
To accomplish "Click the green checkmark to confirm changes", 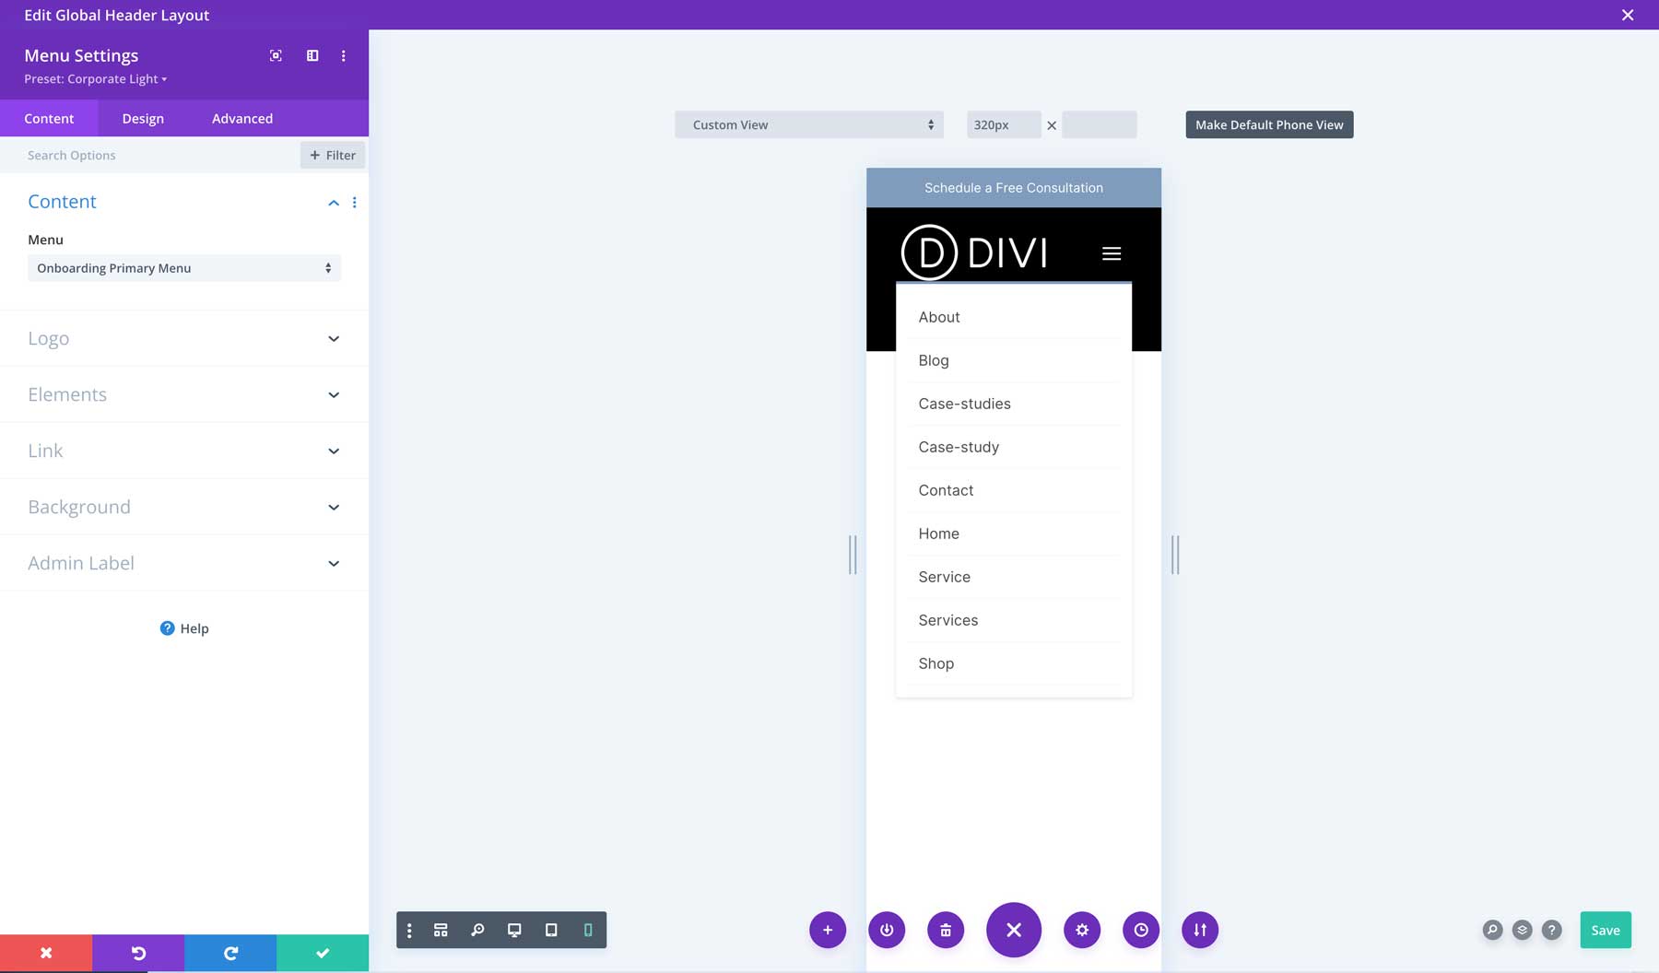I will (322, 952).
